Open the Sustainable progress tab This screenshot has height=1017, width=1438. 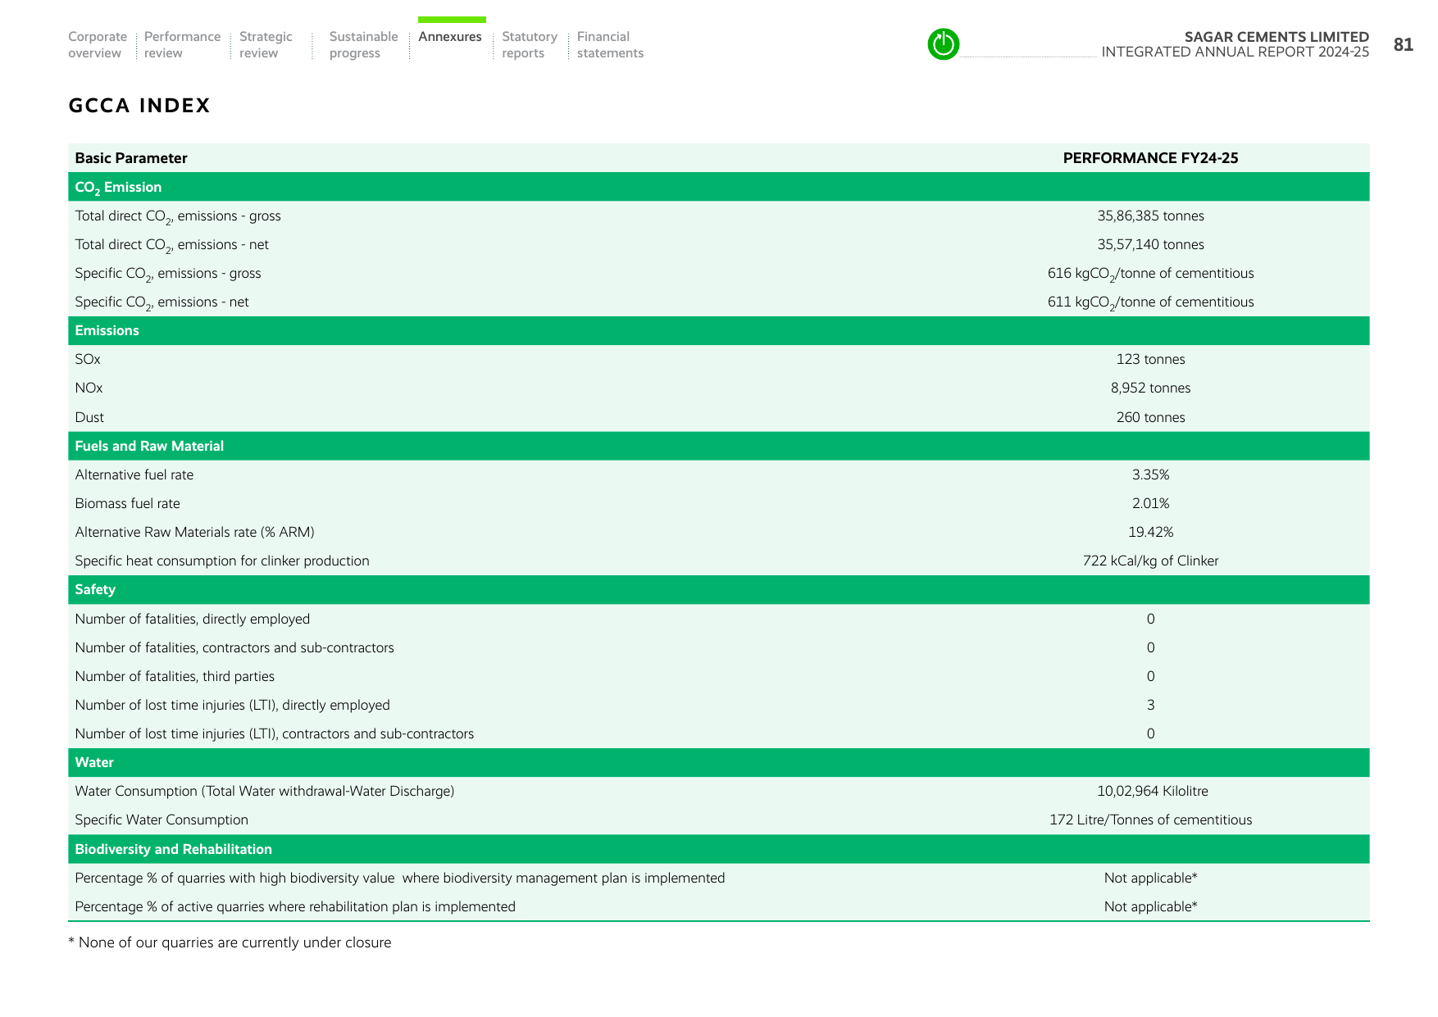pos(363,45)
